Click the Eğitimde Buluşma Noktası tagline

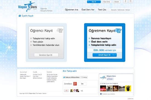click(x=46, y=10)
